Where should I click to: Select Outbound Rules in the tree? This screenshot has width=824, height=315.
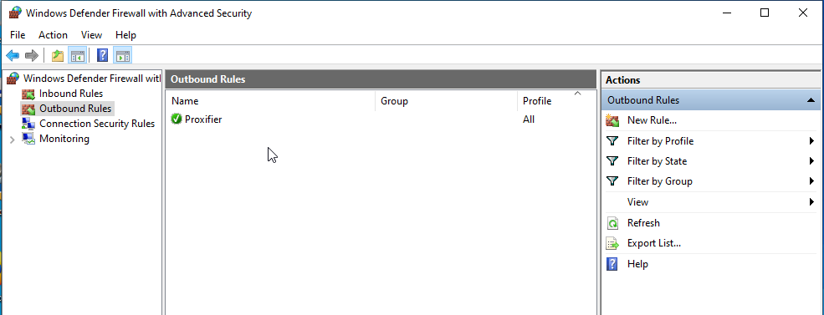click(75, 109)
